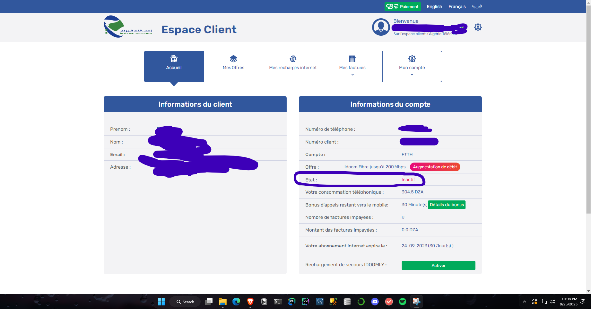Viewport: 591px width, 309px height.
Task: Click the user avatar icon
Action: click(381, 27)
